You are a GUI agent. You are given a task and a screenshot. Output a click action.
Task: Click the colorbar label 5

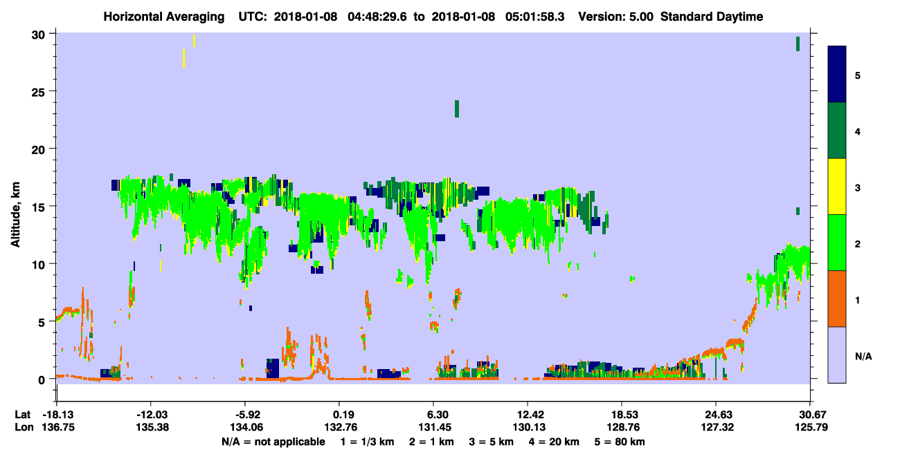coord(858,75)
